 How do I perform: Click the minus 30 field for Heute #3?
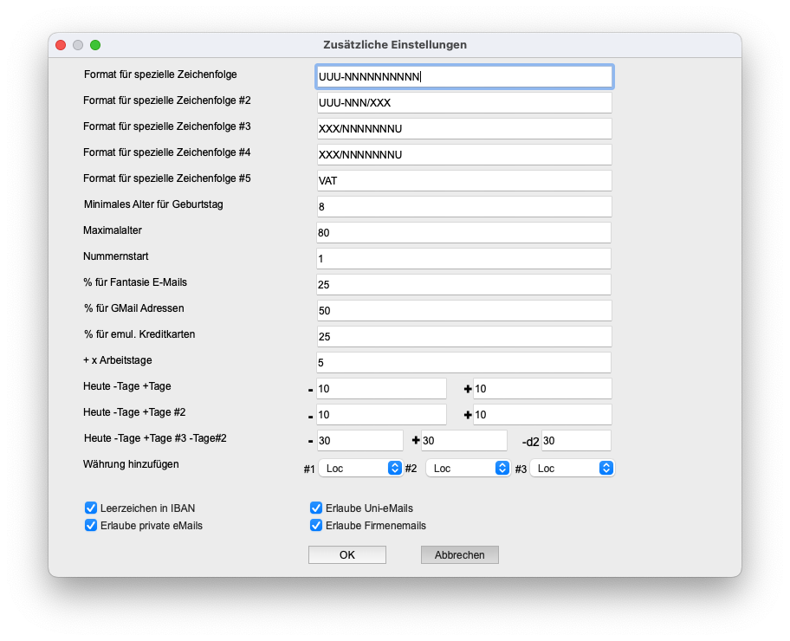359,440
